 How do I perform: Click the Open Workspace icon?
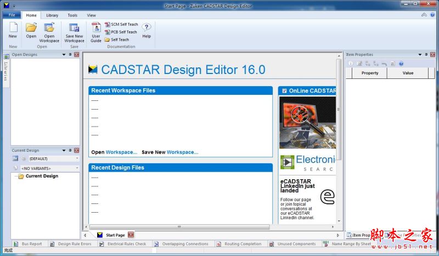[x=49, y=27]
